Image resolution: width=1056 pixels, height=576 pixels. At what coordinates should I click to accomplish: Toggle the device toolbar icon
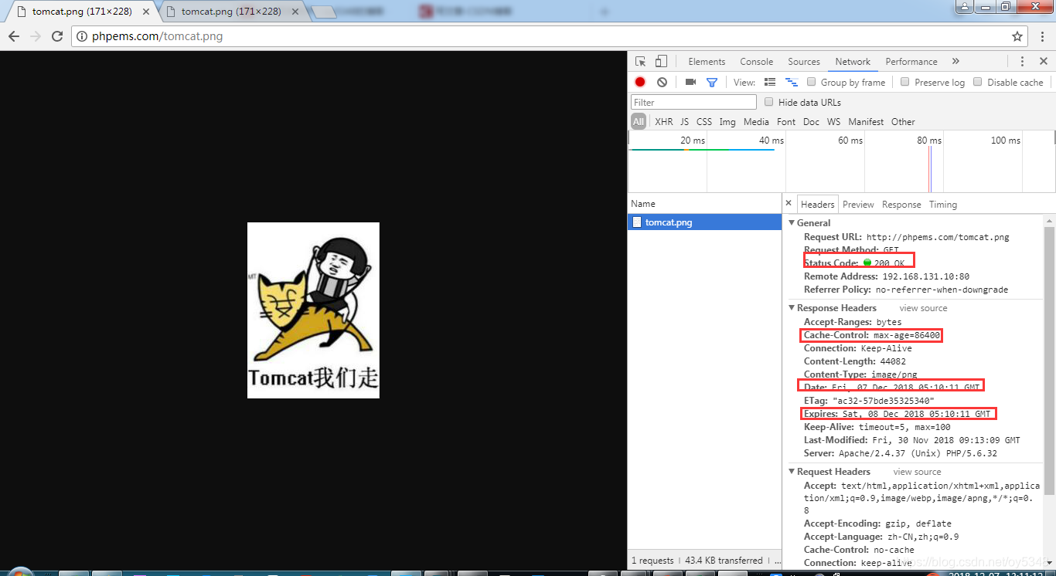(x=661, y=62)
